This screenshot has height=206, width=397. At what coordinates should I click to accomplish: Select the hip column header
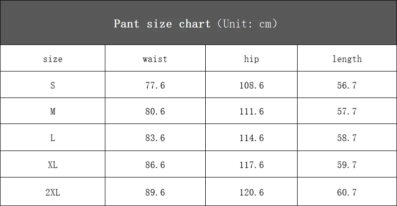251,59
